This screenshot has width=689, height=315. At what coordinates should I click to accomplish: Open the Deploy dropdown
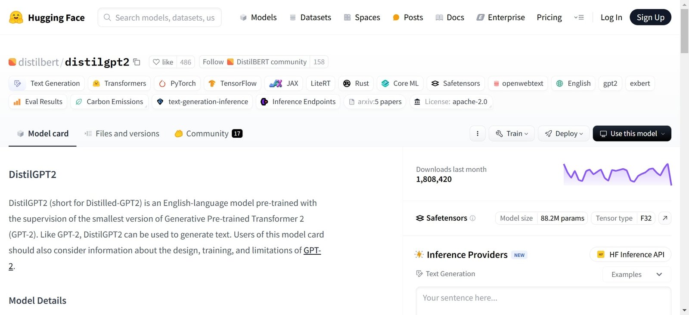point(563,133)
